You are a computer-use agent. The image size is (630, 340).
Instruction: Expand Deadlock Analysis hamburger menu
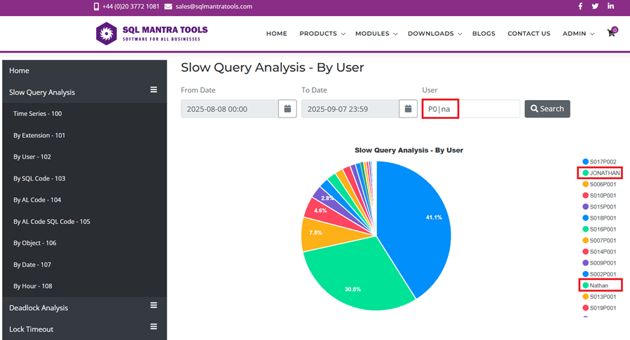point(153,306)
